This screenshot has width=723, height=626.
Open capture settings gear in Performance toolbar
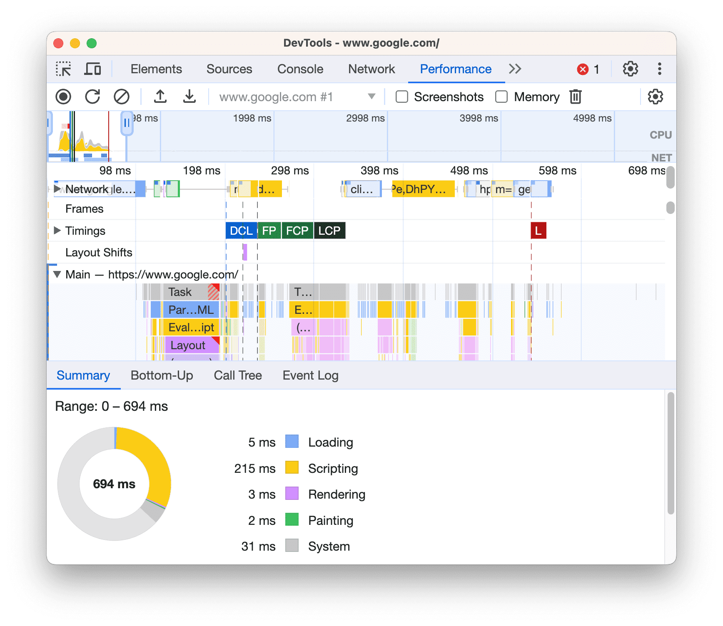click(x=655, y=97)
